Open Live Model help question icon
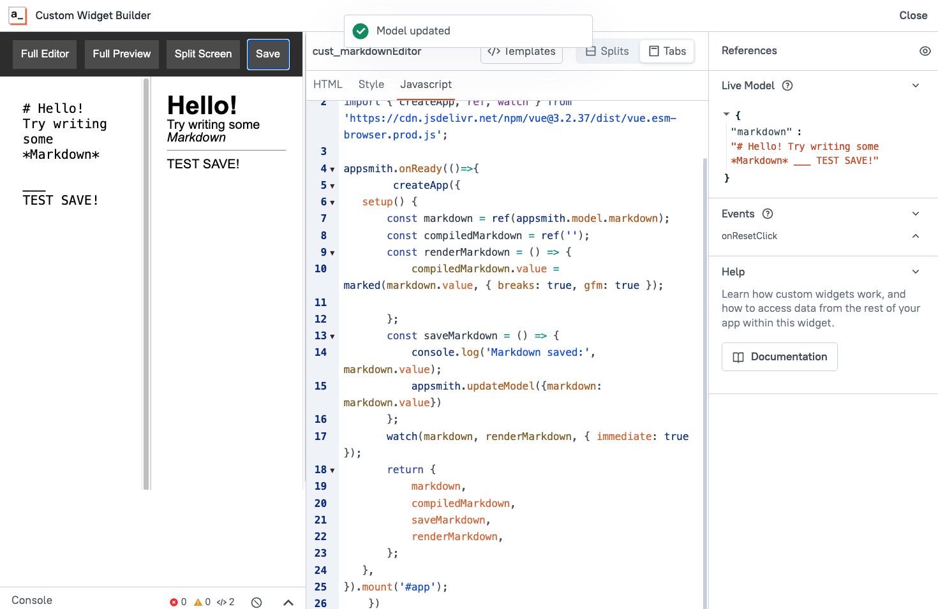The height and width of the screenshot is (609, 938). [x=787, y=85]
